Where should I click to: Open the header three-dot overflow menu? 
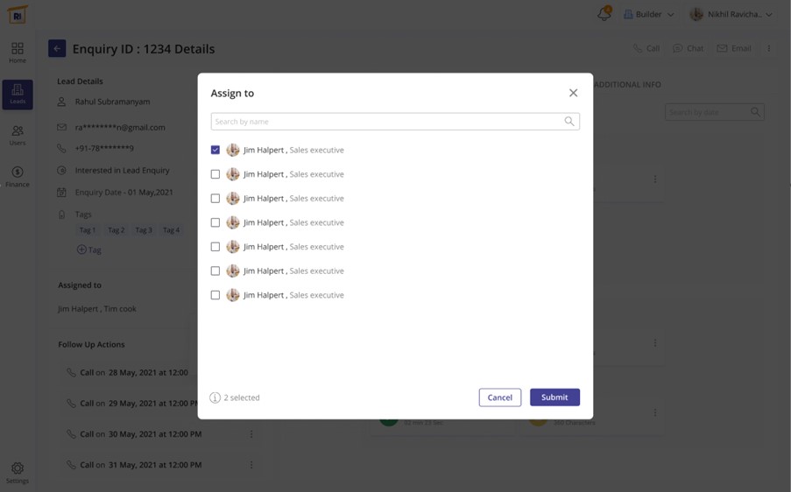(769, 49)
